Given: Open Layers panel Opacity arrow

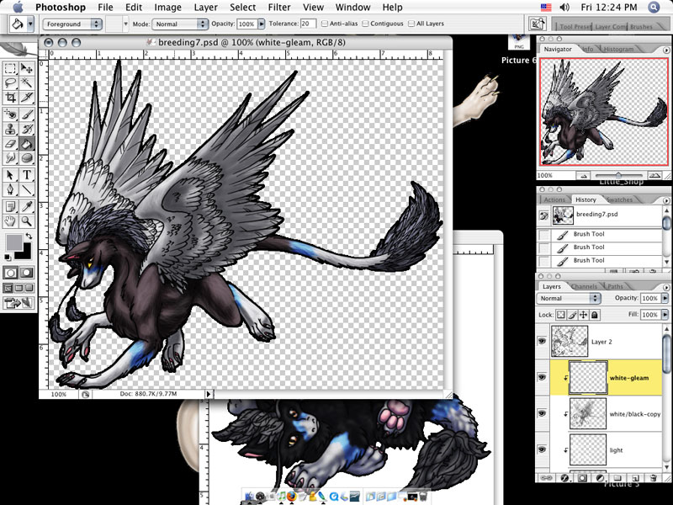Looking at the screenshot, I should (665, 298).
